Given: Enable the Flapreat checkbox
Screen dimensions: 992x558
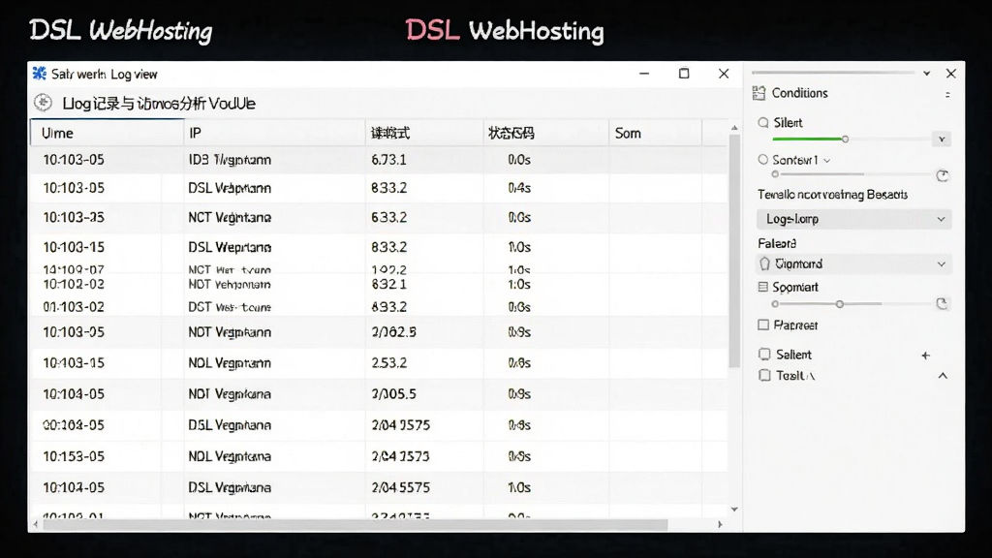Looking at the screenshot, I should tap(763, 325).
